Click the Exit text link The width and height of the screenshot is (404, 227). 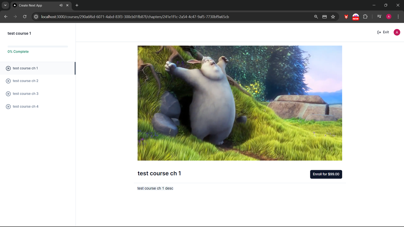click(x=386, y=32)
